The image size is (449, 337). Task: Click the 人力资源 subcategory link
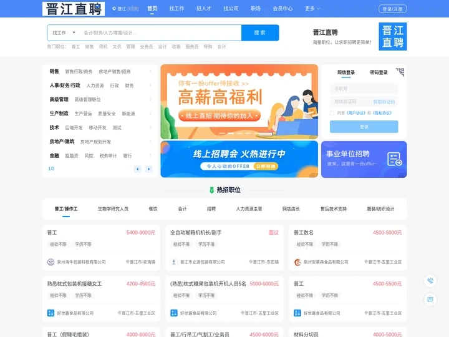tap(95, 85)
